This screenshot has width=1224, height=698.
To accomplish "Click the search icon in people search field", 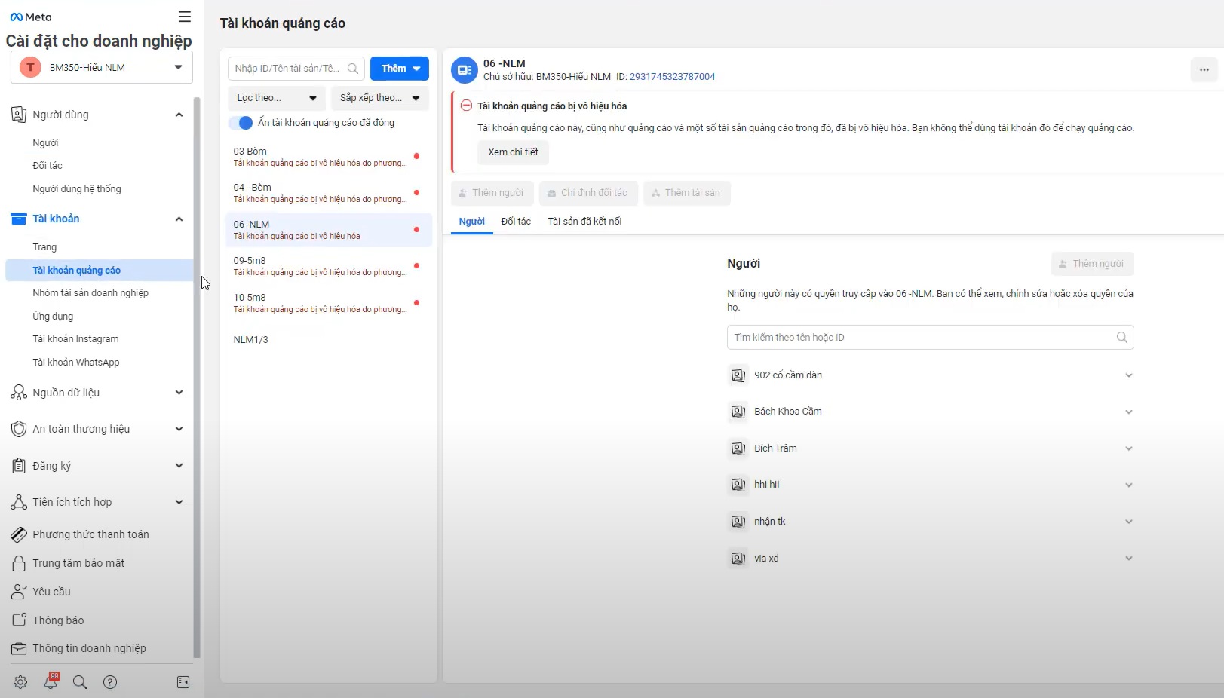I will [x=1121, y=338].
